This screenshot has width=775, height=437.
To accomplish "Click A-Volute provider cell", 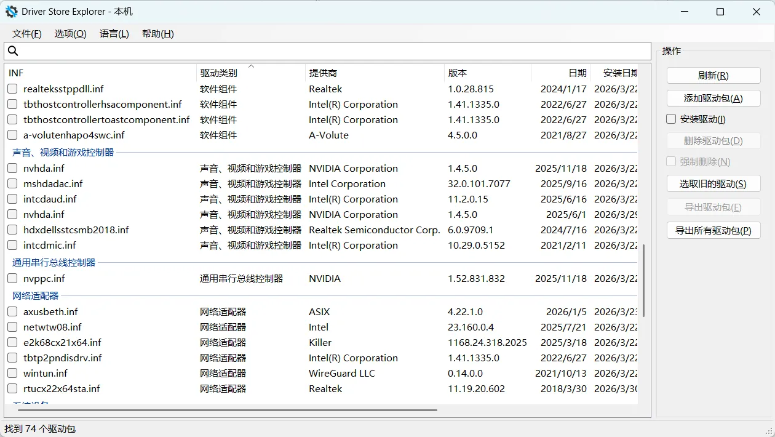I will [x=328, y=135].
